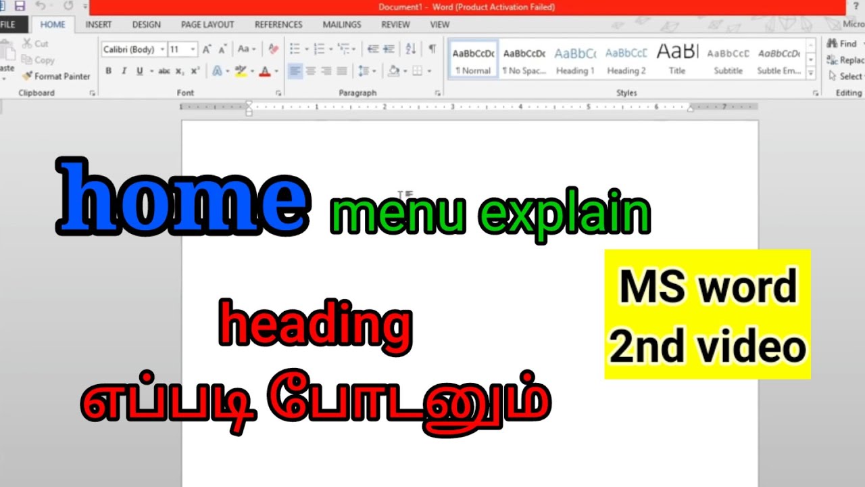Screen dimensions: 865x487
Task: Set Align Left paragraph alignment
Action: pyautogui.click(x=295, y=71)
